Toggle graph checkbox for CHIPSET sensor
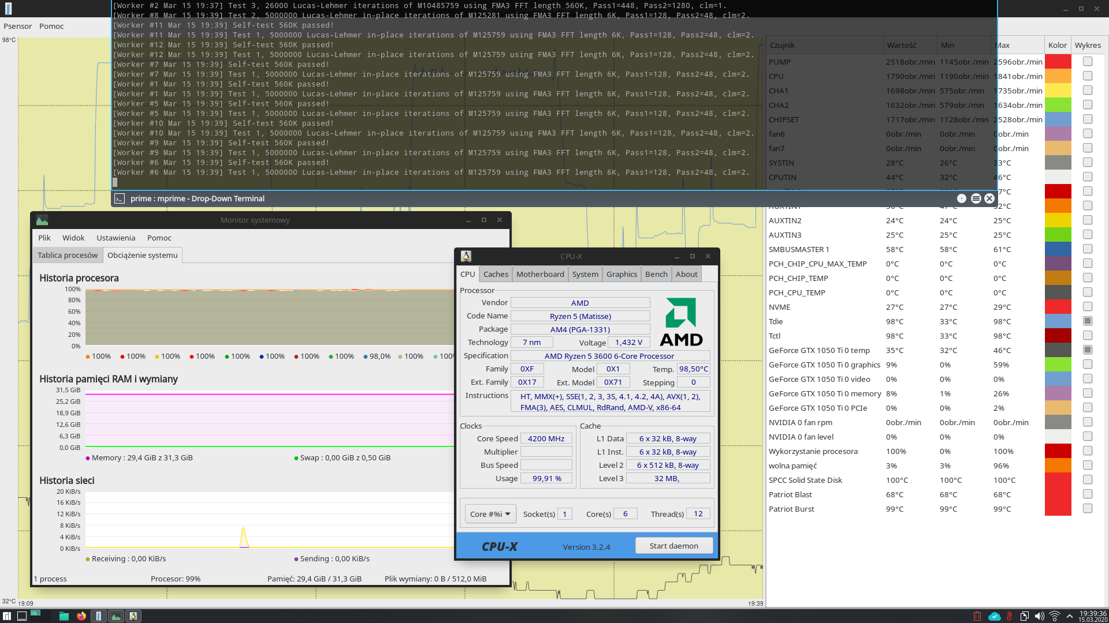This screenshot has height=623, width=1109. (1088, 119)
